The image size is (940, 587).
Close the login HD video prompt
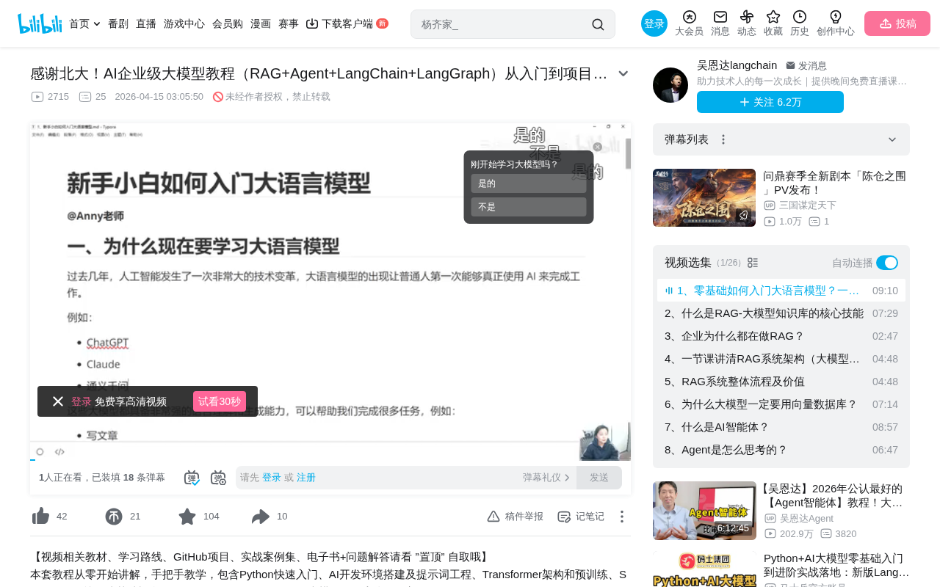point(58,401)
